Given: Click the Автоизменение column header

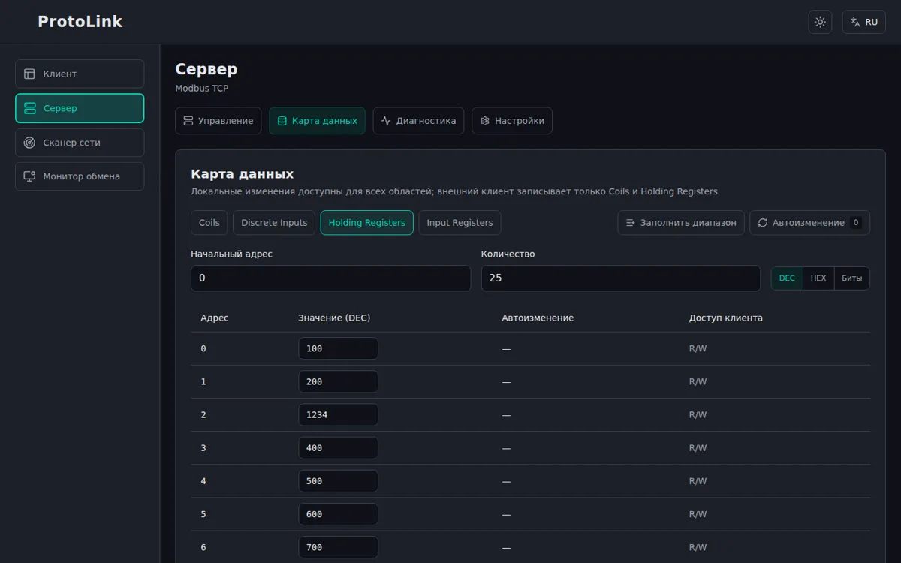Looking at the screenshot, I should (x=538, y=318).
